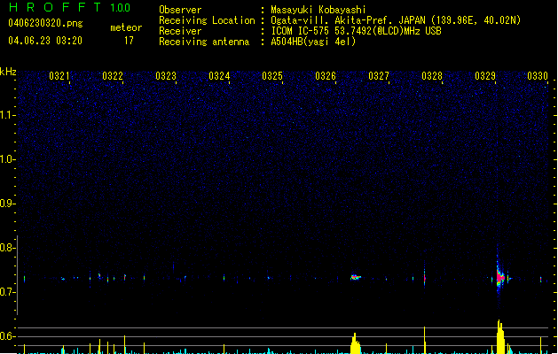The height and width of the screenshot is (354, 558).
Task: Click the Receiver label
Action: tap(180, 31)
